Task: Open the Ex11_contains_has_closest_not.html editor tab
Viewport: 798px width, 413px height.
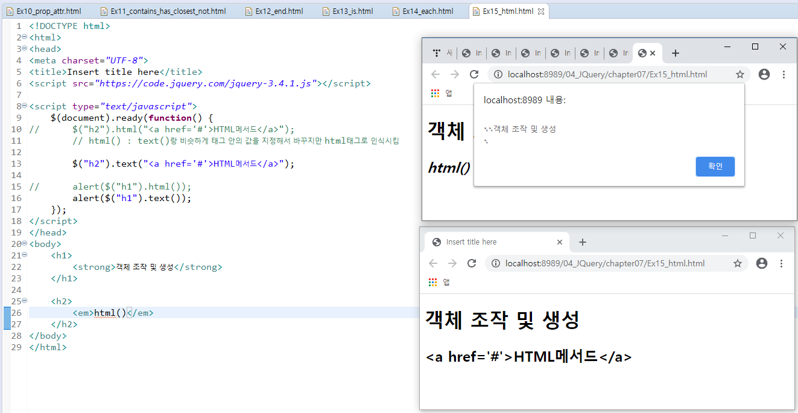Action: (x=163, y=11)
